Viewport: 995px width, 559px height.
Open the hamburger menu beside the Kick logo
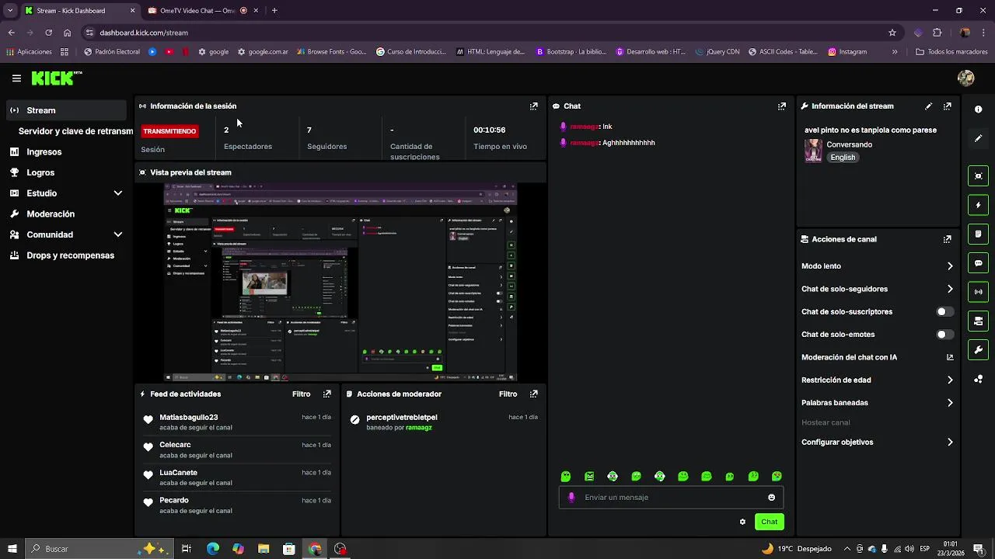coord(16,78)
